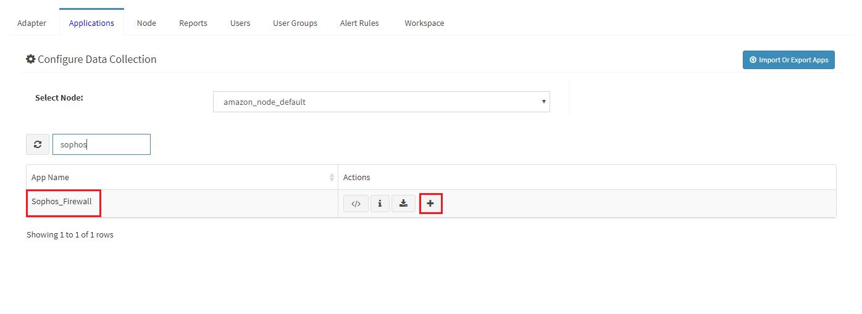Go to the Workspace tab
The image size is (862, 314).
coord(424,23)
